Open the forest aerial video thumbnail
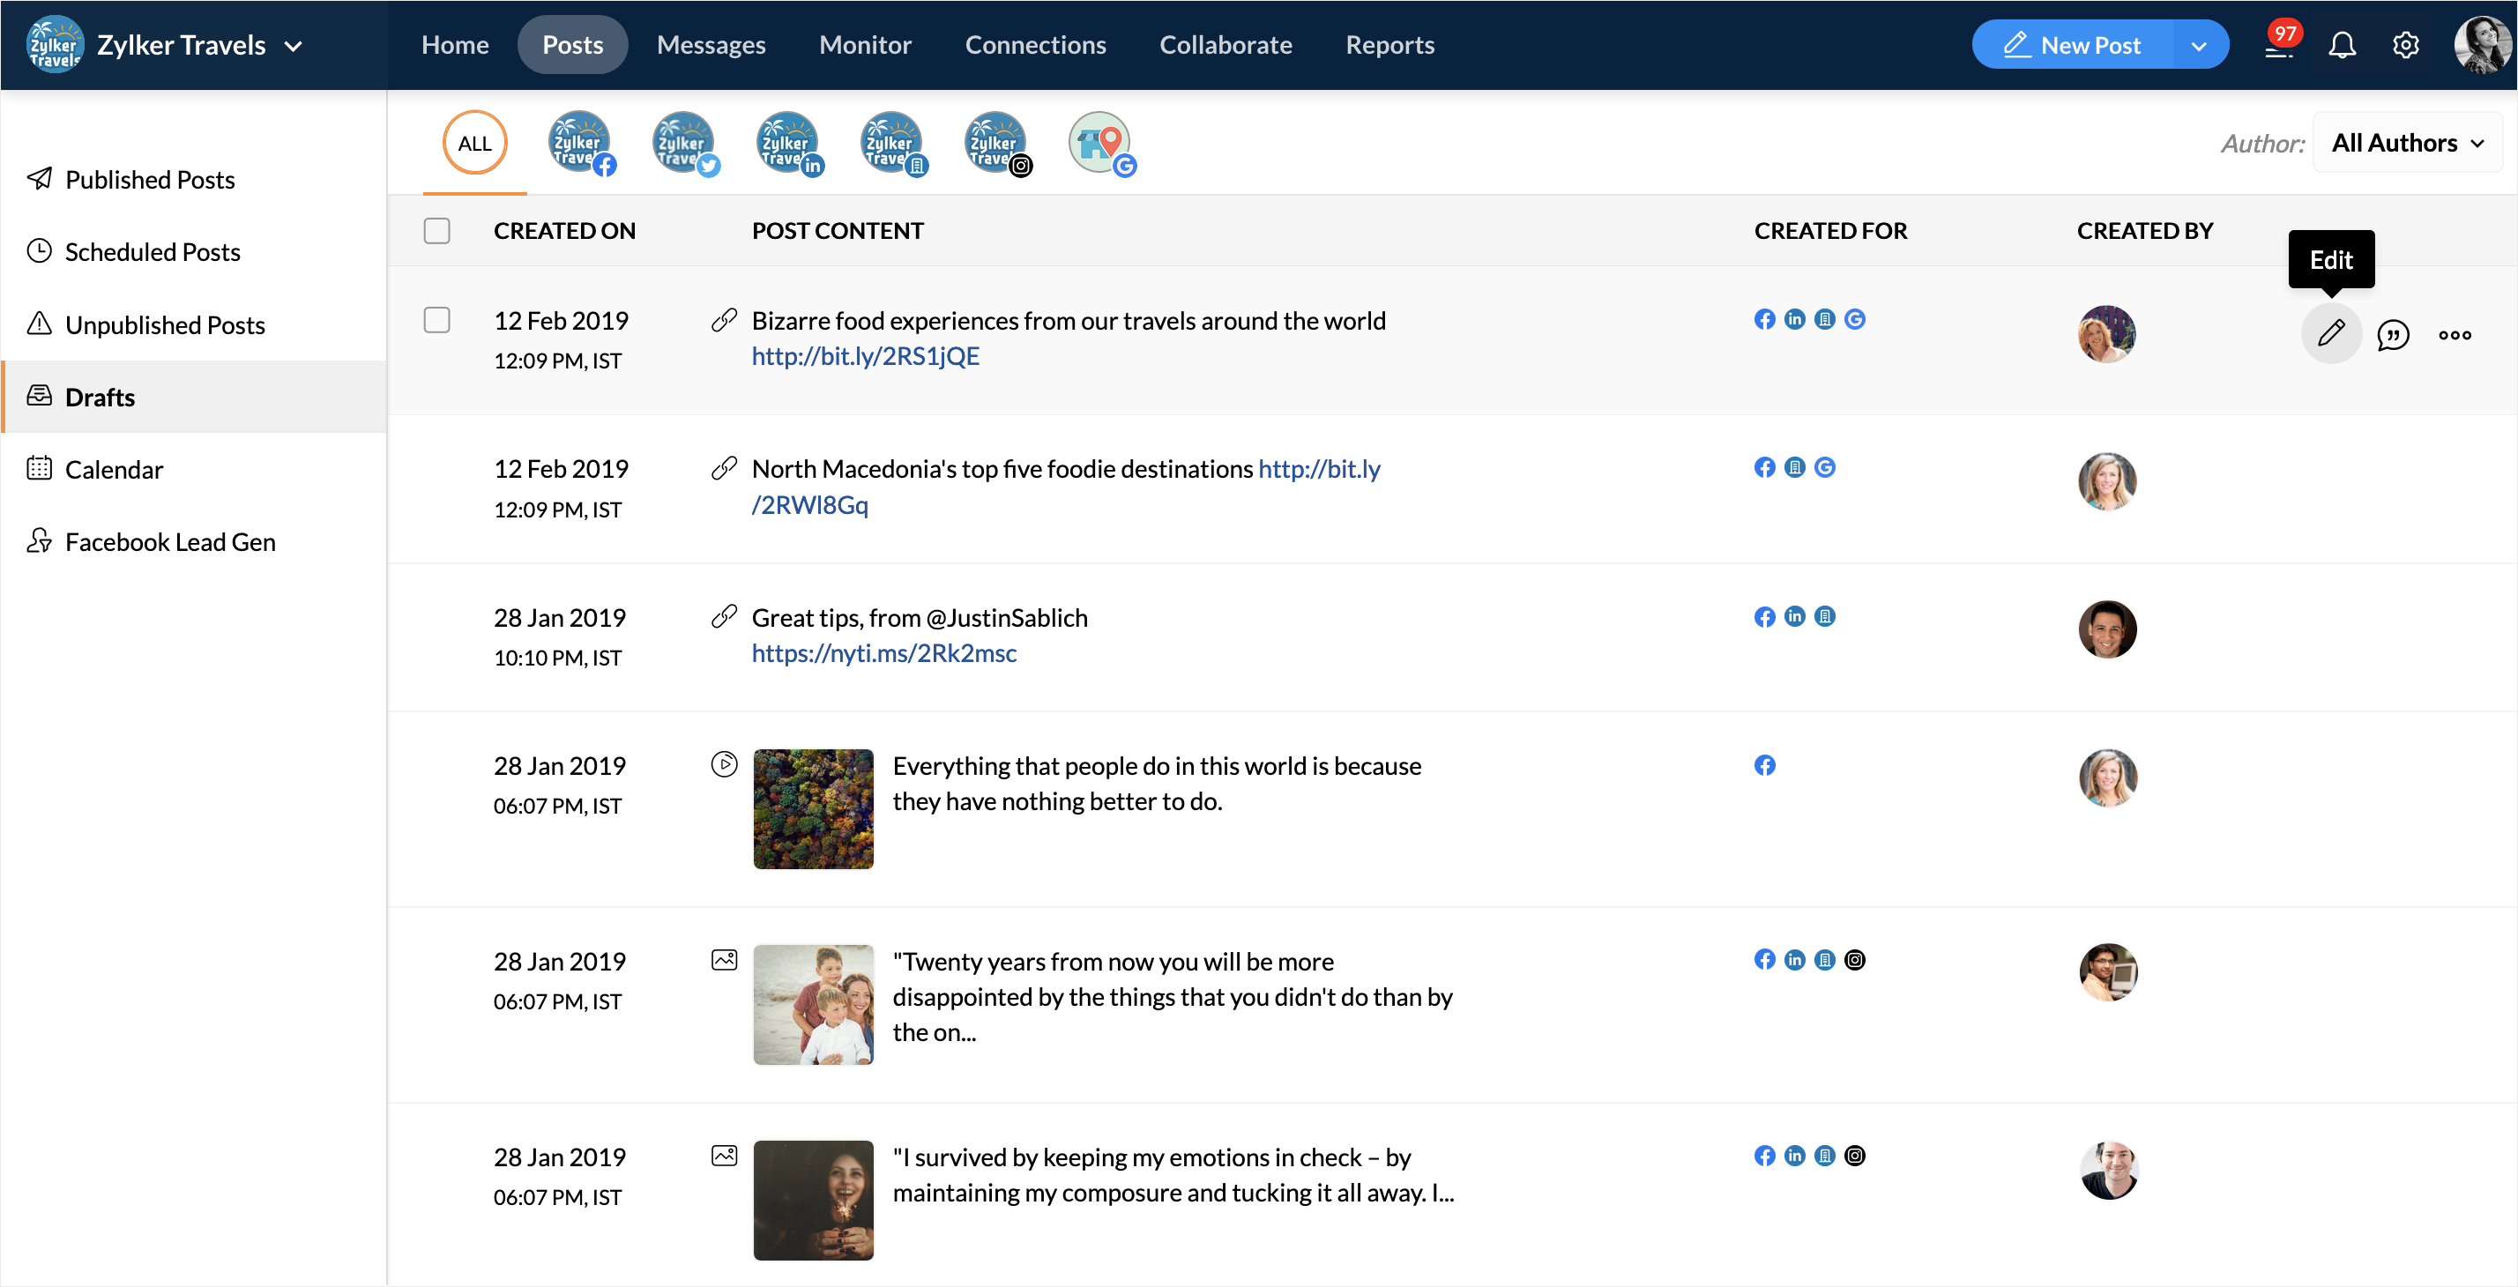The image size is (2518, 1287). click(812, 808)
